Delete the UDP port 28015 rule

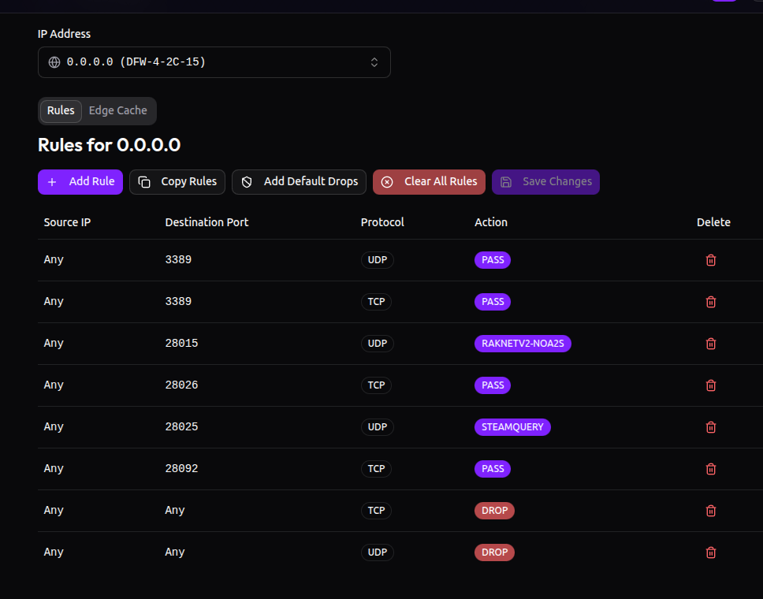coord(710,343)
